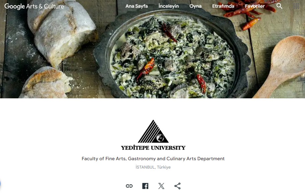Open search with the magnifying glass icon
The image size is (305, 195).
(279, 6)
